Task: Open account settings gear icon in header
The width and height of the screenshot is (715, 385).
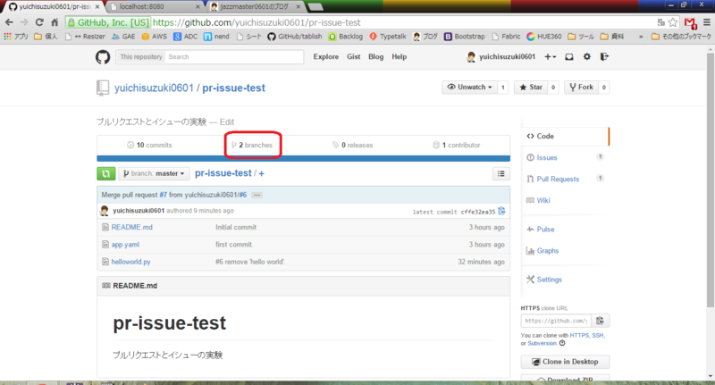Action: click(587, 56)
